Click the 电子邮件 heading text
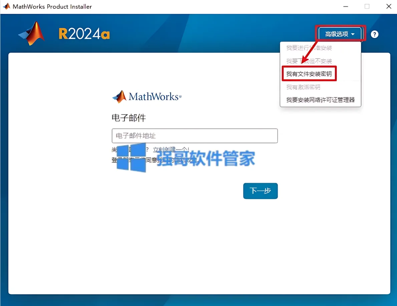This screenshot has width=397, height=306. pos(129,118)
